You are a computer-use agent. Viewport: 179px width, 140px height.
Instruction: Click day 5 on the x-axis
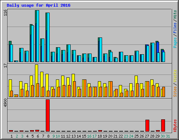[x=33, y=136]
